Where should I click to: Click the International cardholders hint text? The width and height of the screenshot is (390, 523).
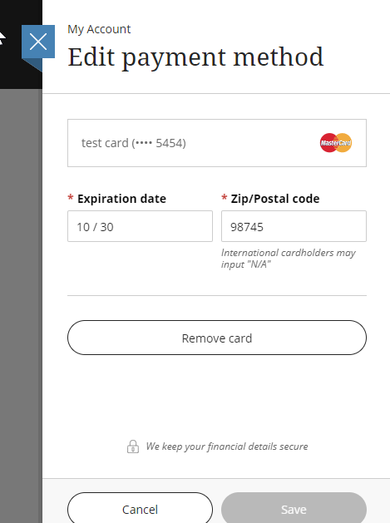tap(289, 259)
